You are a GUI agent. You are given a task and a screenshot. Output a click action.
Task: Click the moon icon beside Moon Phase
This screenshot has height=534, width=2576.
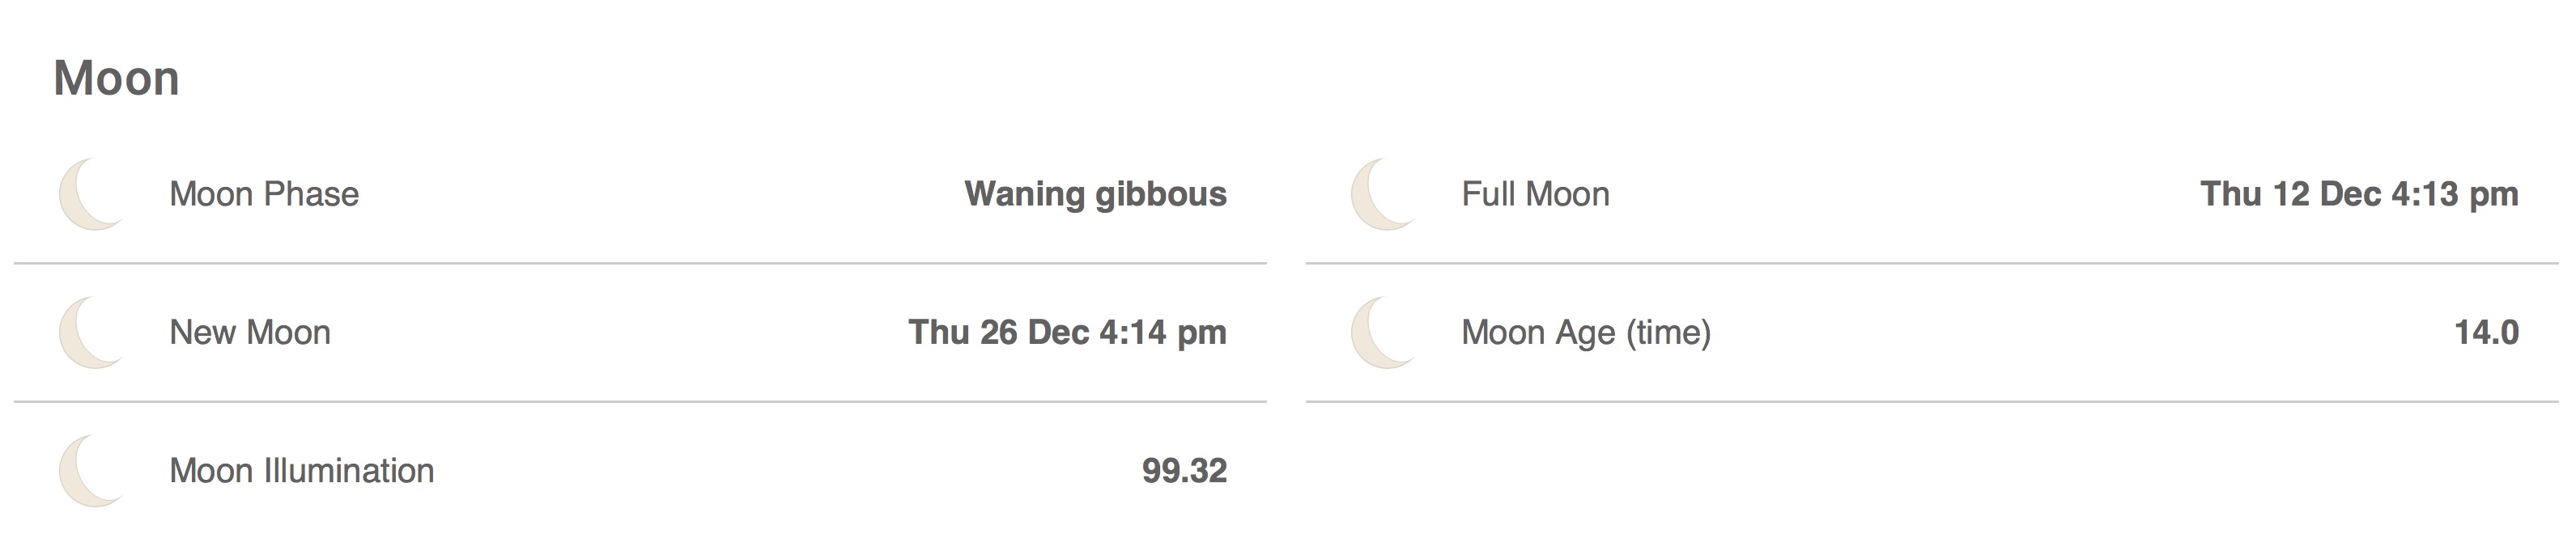coord(92,194)
